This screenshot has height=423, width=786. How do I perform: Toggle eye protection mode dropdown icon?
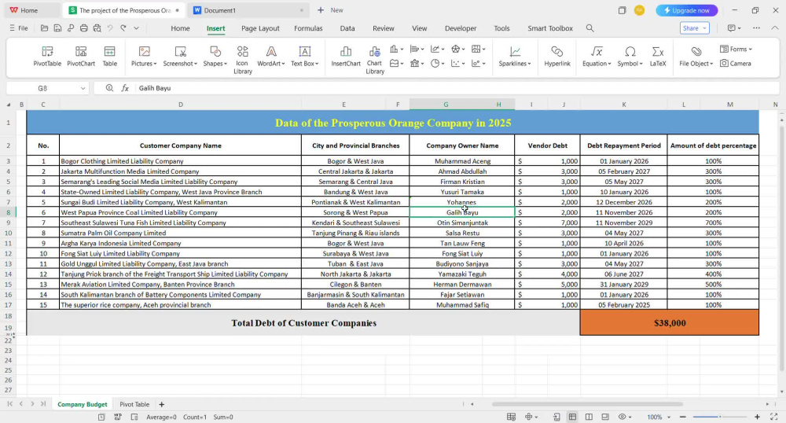(625, 417)
